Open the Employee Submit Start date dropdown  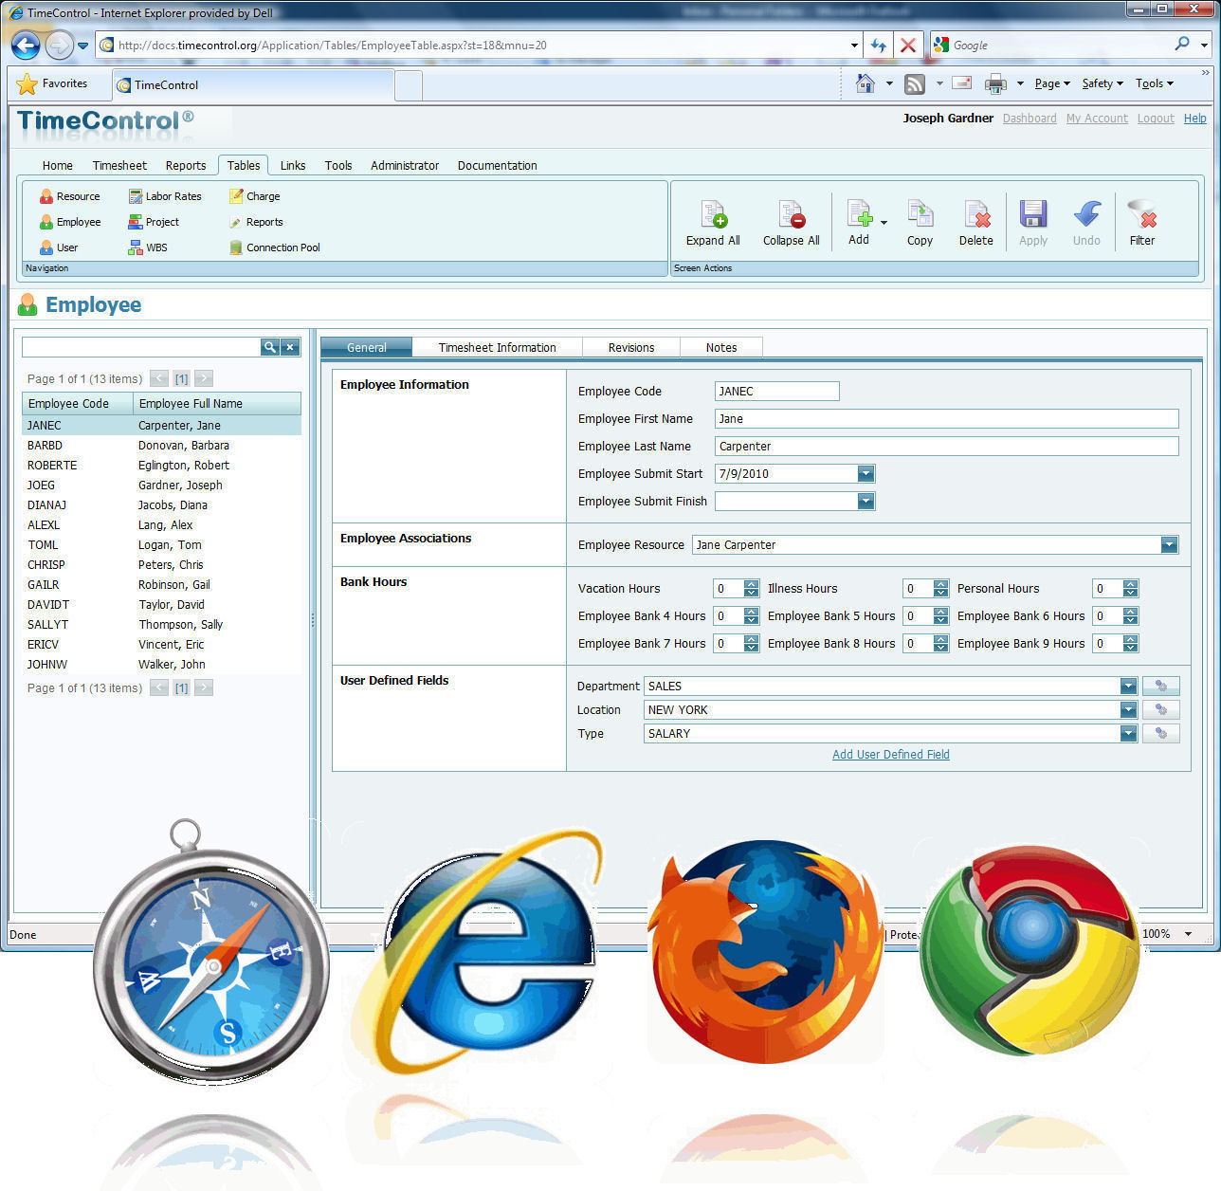[x=866, y=473]
